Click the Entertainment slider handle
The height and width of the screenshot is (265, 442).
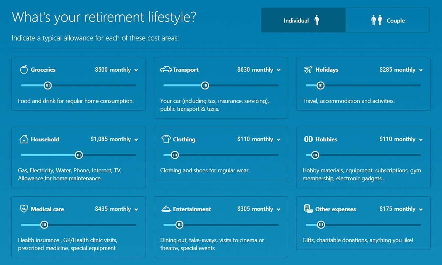pyautogui.click(x=179, y=225)
